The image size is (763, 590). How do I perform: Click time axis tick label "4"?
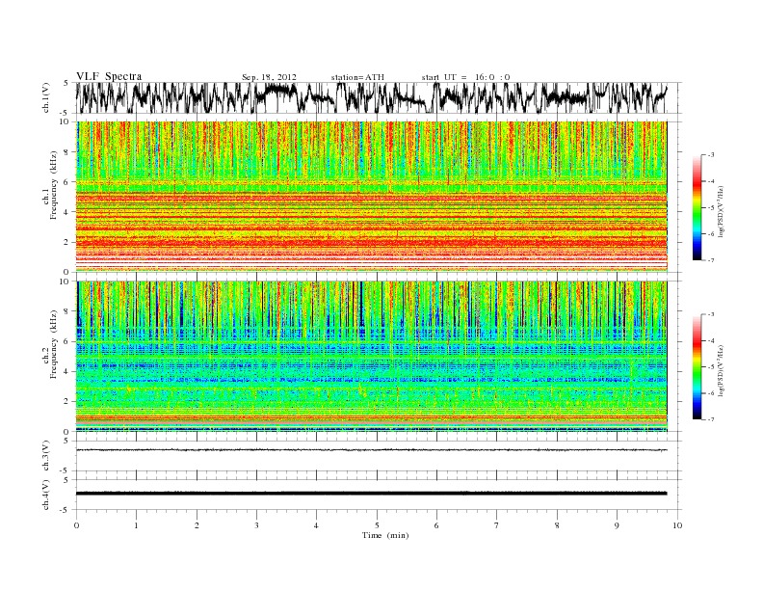[x=317, y=525]
